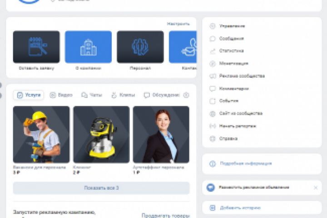
Task: Click the Настроить link above menu tiles
Action: click(178, 24)
